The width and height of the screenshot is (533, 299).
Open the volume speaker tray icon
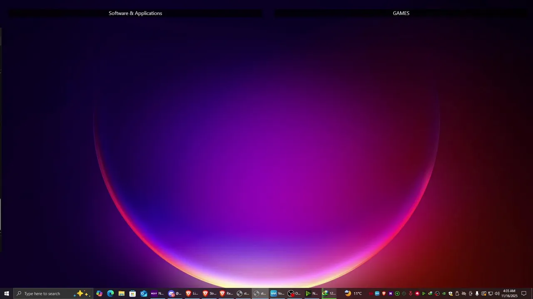[x=497, y=294]
